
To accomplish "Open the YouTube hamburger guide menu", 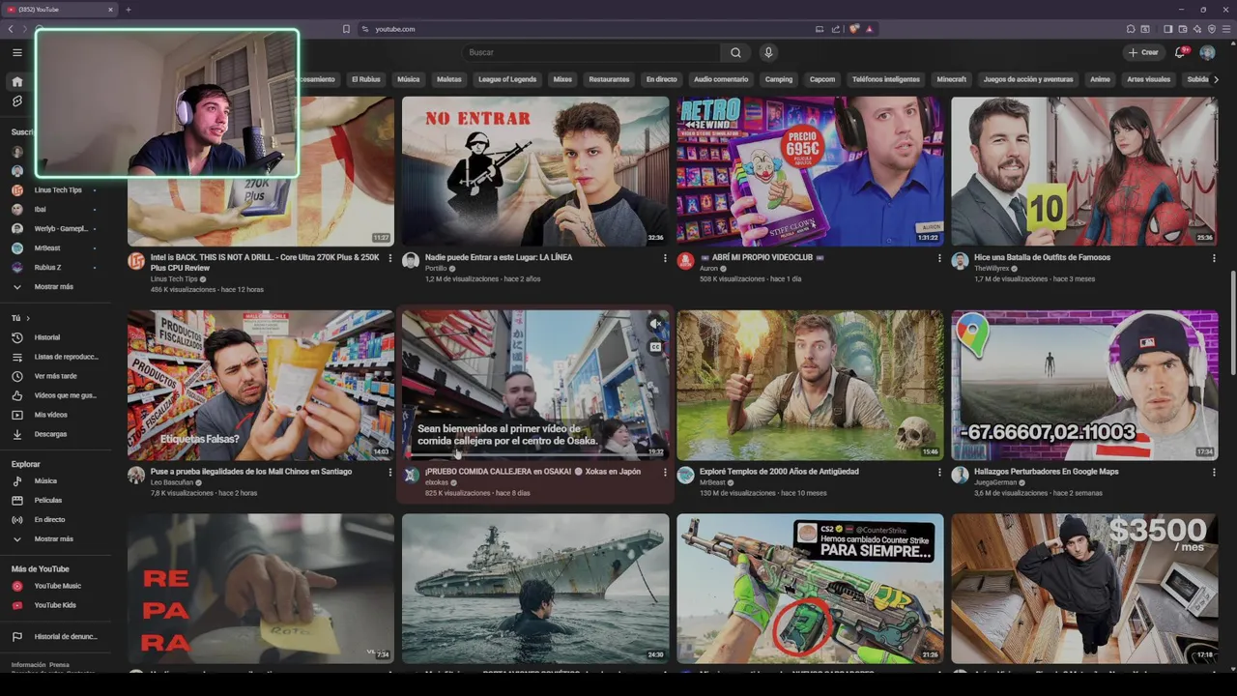I will 16,52.
